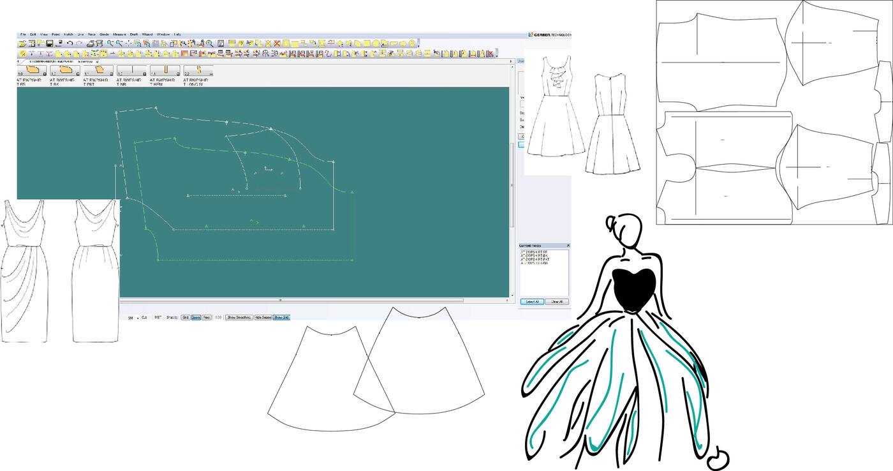Click the first icon in second toolbar row
The width and height of the screenshot is (893, 471).
pos(23,54)
